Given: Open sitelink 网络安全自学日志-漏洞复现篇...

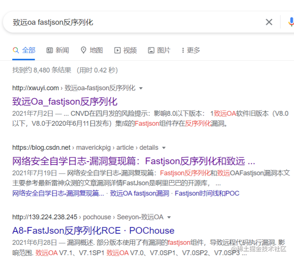Looking at the screenshot, I should coord(58,193).
